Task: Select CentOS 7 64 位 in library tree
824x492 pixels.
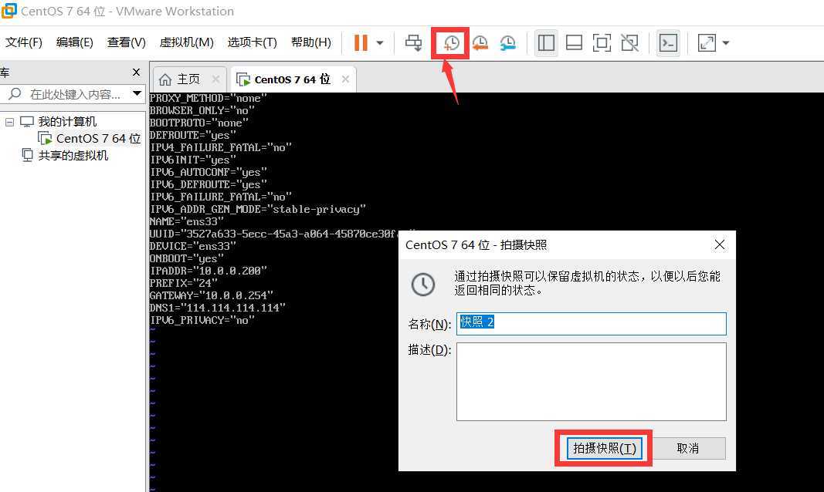Action: [98, 139]
